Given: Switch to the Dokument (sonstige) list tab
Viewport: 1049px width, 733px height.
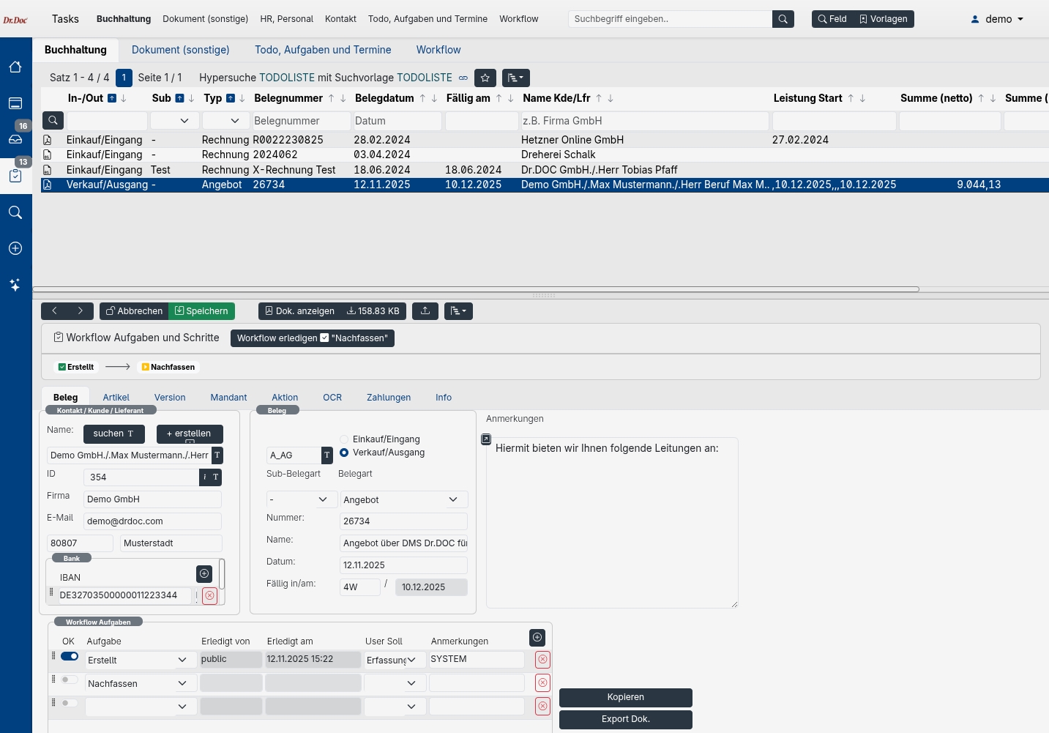Looking at the screenshot, I should pyautogui.click(x=181, y=50).
